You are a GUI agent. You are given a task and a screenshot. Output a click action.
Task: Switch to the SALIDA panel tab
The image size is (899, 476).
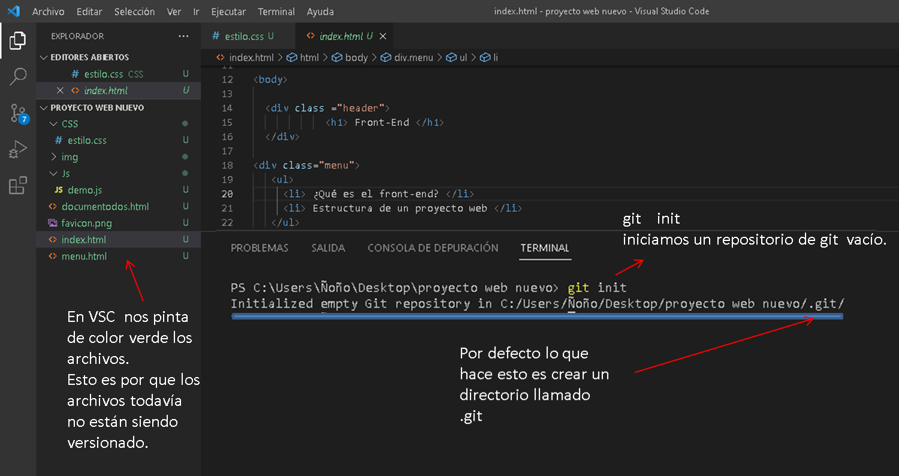328,248
